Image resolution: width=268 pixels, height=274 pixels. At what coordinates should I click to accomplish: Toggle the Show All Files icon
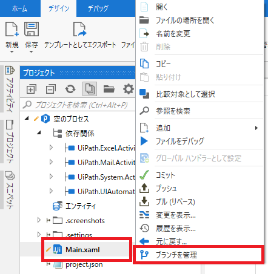point(90,89)
